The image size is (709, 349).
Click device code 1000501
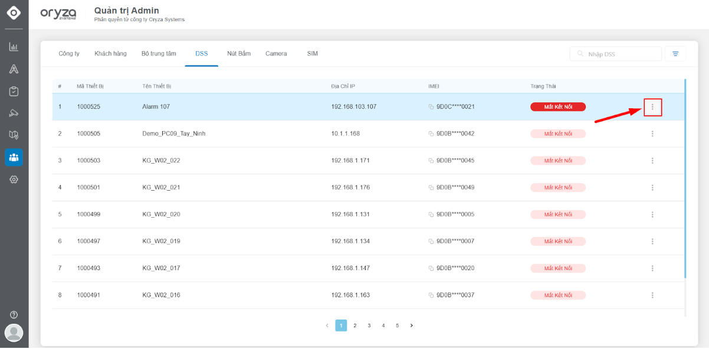point(88,188)
